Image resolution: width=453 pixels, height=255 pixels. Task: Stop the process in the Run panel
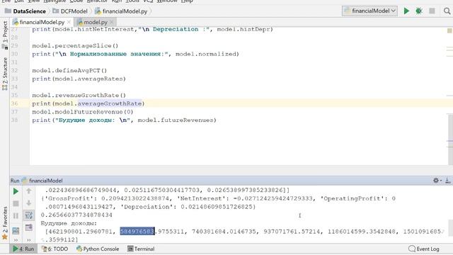pos(16,203)
